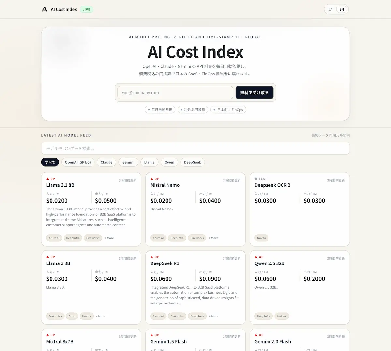Image resolution: width=391 pixels, height=351 pixels.
Task: Select the Claude filter tab
Action: [106, 162]
